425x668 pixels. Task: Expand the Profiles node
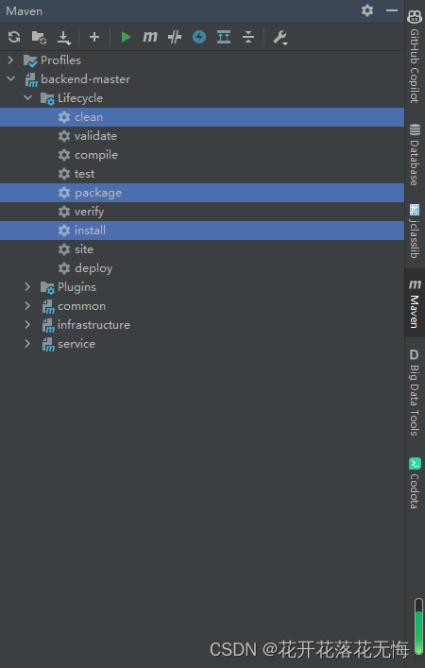click(10, 60)
